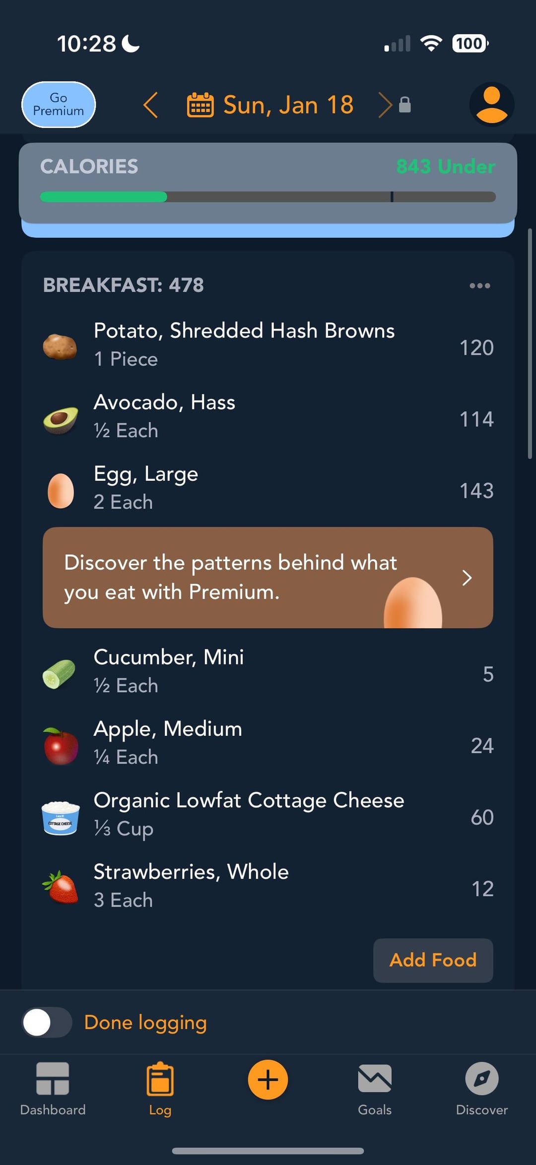Screen dimensions: 536x1165
Task: Open Breakfast three-dots options menu
Action: click(479, 285)
